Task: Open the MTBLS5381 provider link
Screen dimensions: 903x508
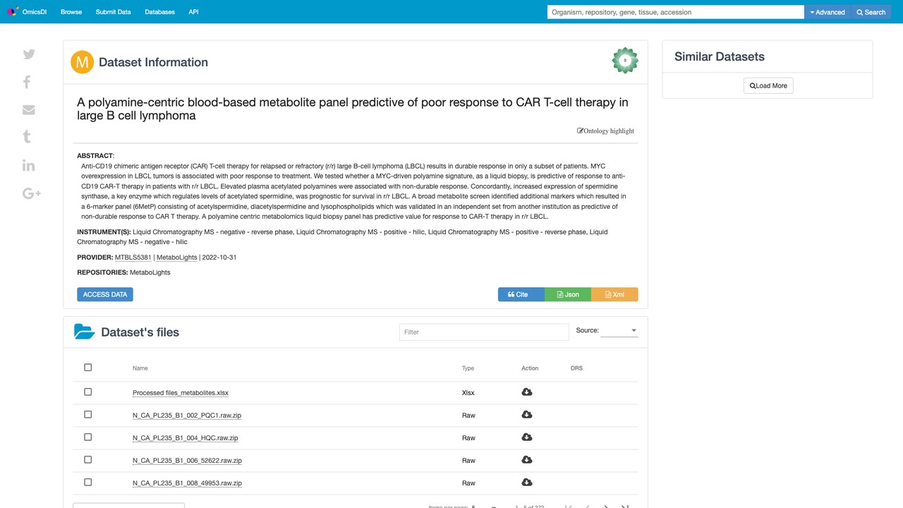Action: 133,258
